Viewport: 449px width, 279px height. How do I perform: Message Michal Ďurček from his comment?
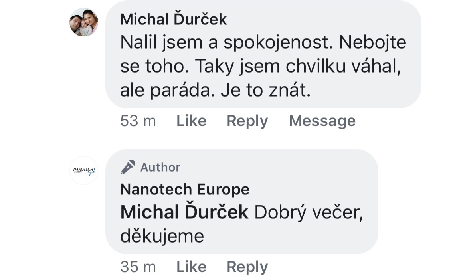(322, 121)
